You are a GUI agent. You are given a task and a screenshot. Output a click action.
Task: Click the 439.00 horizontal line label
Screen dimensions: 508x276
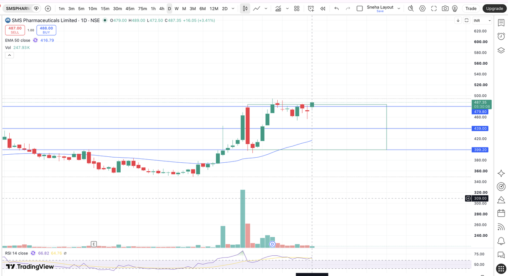point(480,128)
